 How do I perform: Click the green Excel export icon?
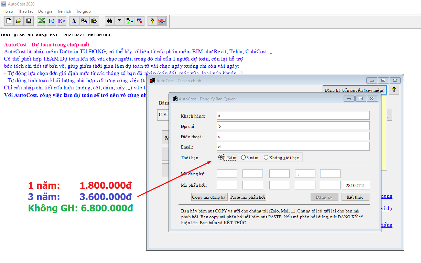(42, 21)
